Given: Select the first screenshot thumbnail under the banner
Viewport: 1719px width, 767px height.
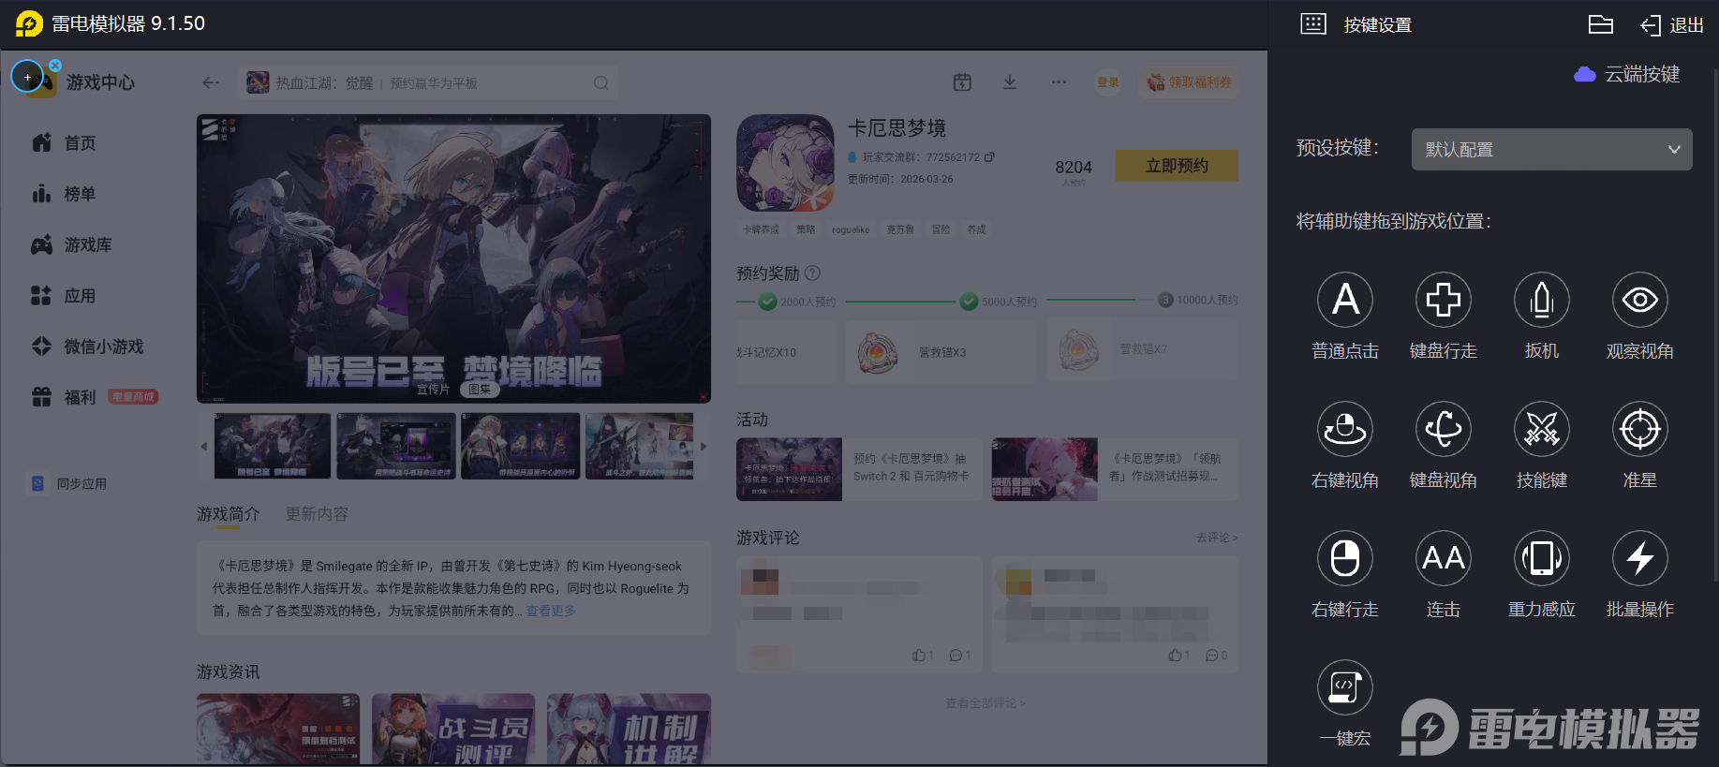Looking at the screenshot, I should click(x=273, y=446).
